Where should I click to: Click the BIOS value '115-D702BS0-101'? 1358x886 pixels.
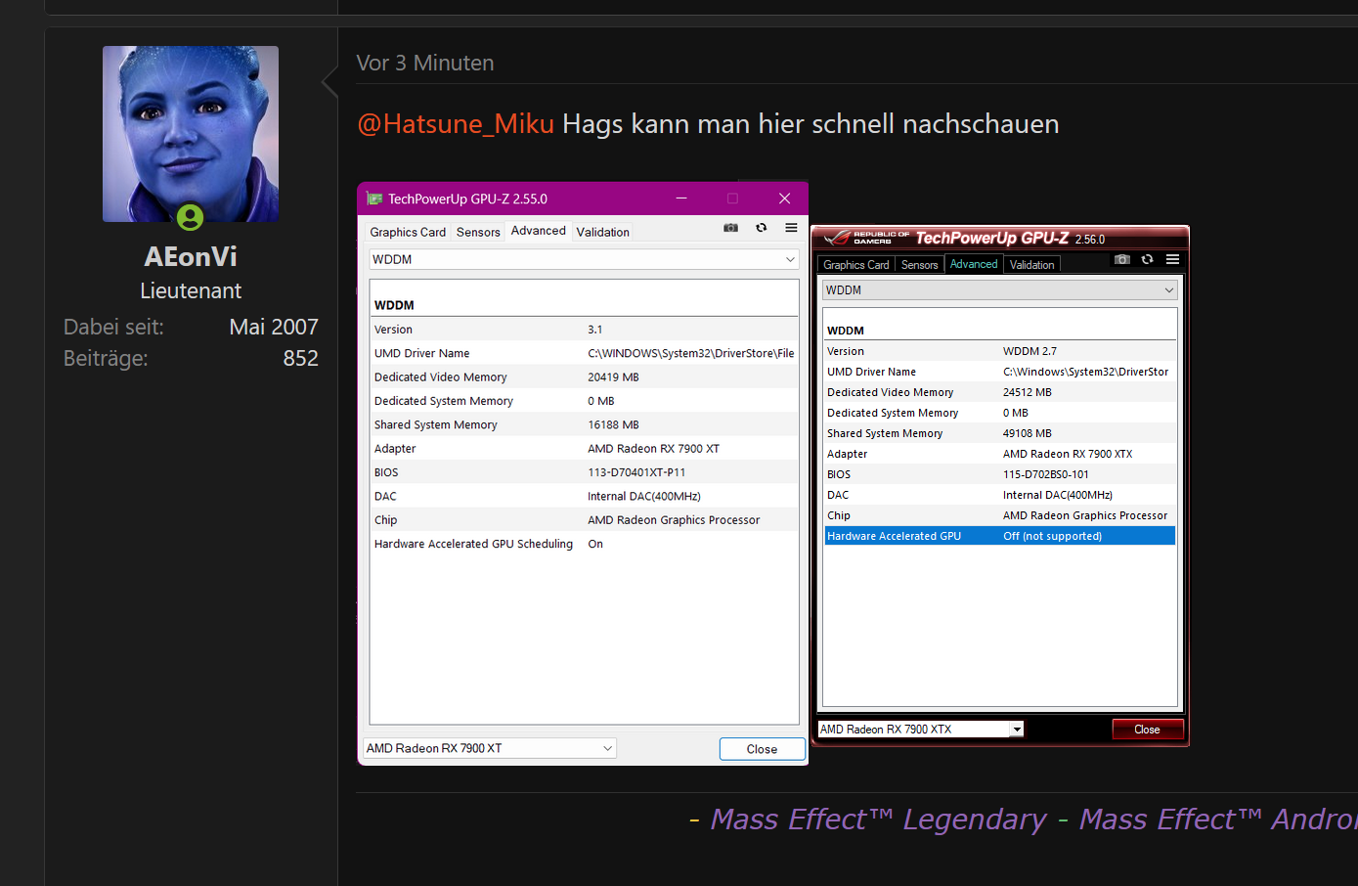[x=1045, y=474]
